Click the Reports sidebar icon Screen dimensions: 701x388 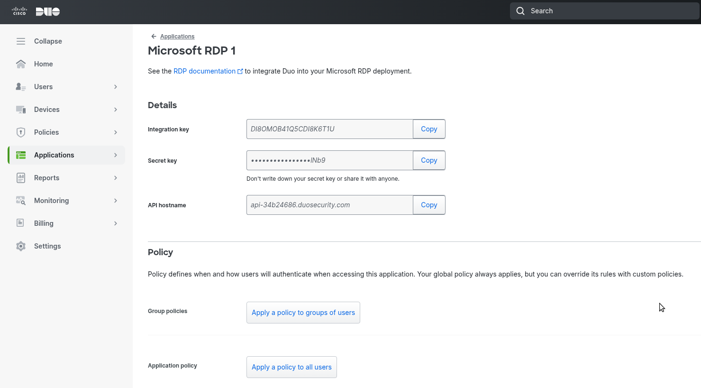point(21,178)
